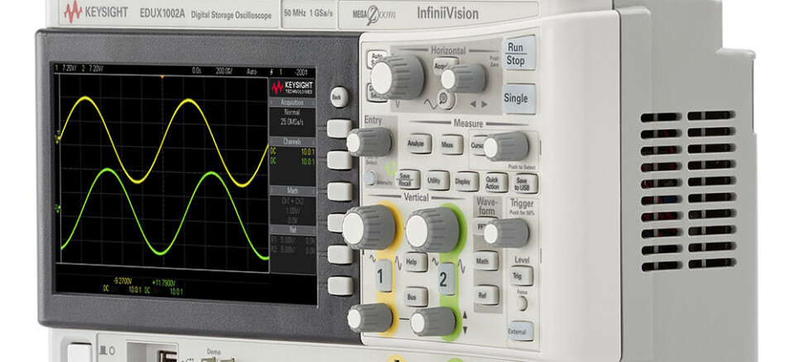Click the Auto trigger mode readout
The image size is (794, 362).
(x=251, y=71)
